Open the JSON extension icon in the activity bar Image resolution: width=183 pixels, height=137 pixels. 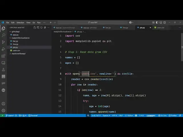tap(3, 90)
